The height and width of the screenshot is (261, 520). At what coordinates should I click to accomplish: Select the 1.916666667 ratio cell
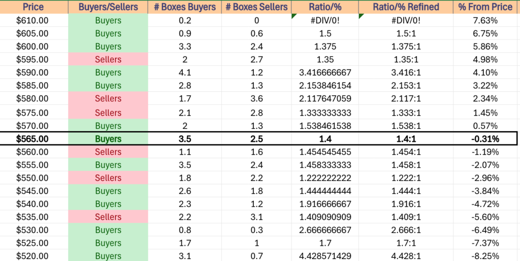[325, 204]
